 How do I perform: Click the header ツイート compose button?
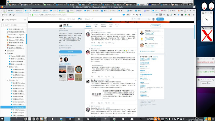(x=160, y=19)
